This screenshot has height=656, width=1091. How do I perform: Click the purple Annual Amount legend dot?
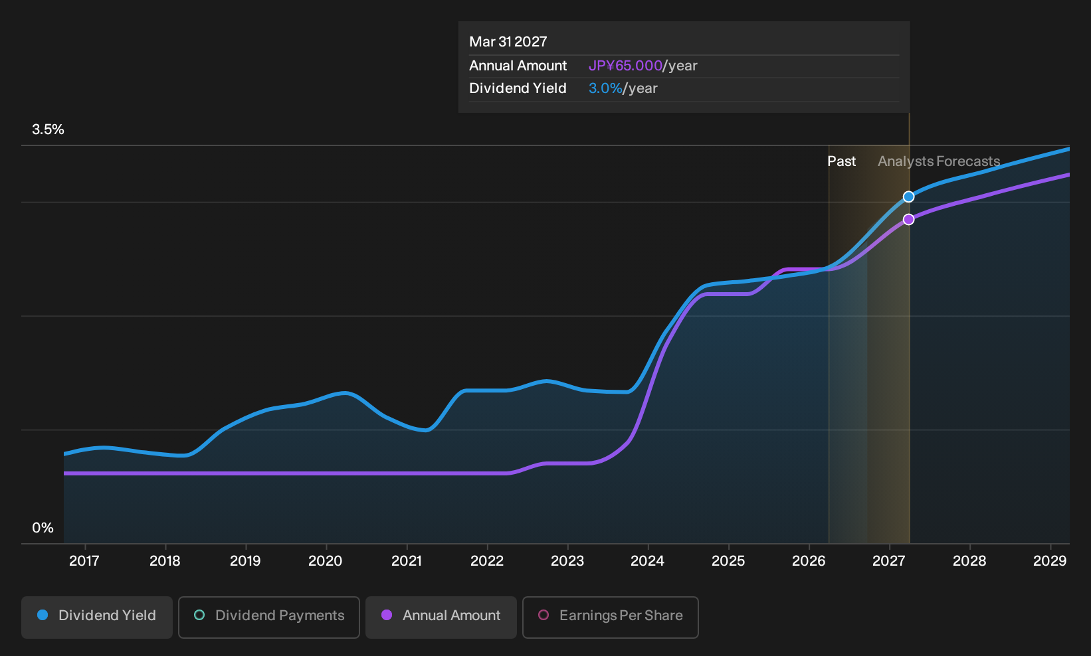pos(387,615)
